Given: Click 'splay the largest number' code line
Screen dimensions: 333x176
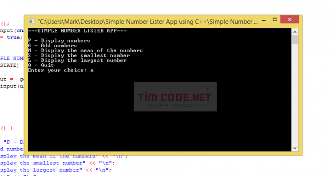Looking at the screenshot, I should pos(55,170).
